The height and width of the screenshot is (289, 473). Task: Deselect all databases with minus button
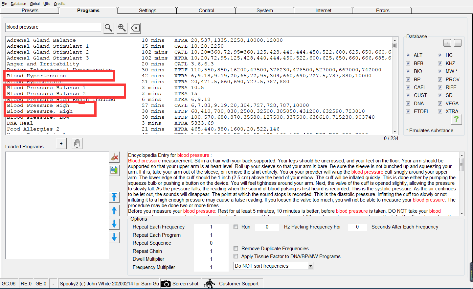click(458, 43)
